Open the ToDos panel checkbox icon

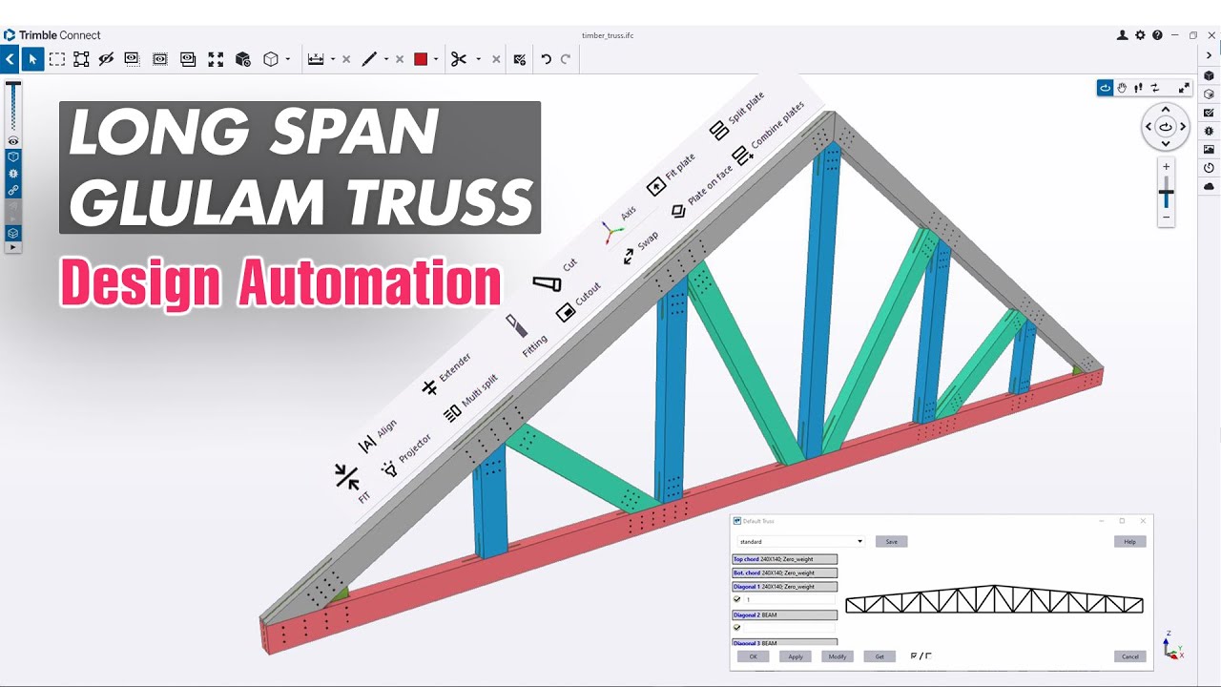click(1210, 113)
